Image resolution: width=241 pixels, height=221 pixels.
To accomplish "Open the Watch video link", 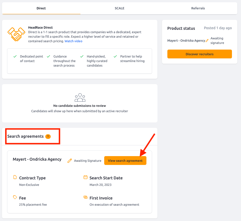I will click(x=73, y=41).
